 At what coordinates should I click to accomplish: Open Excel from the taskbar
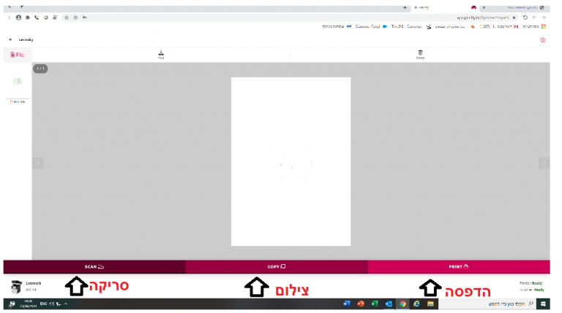click(375, 304)
